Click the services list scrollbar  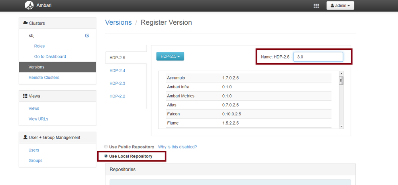341,99
